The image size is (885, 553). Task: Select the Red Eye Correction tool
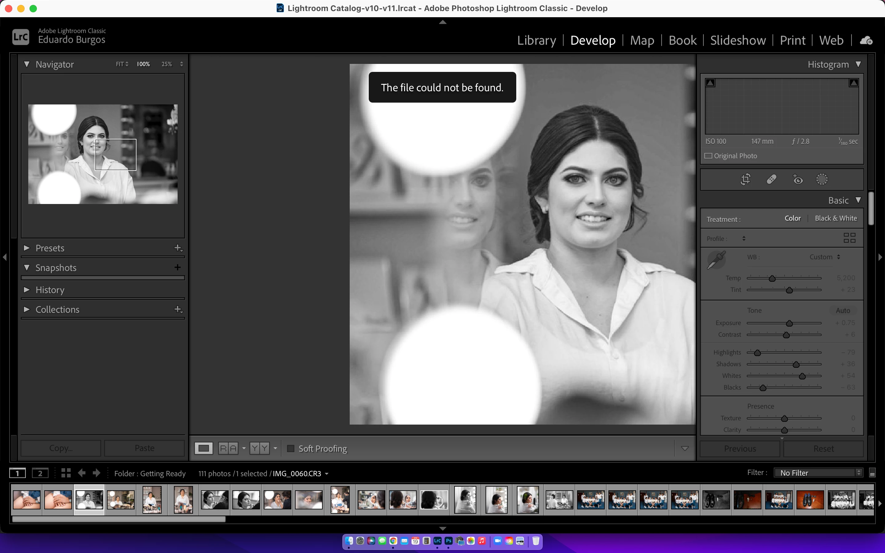(x=798, y=179)
